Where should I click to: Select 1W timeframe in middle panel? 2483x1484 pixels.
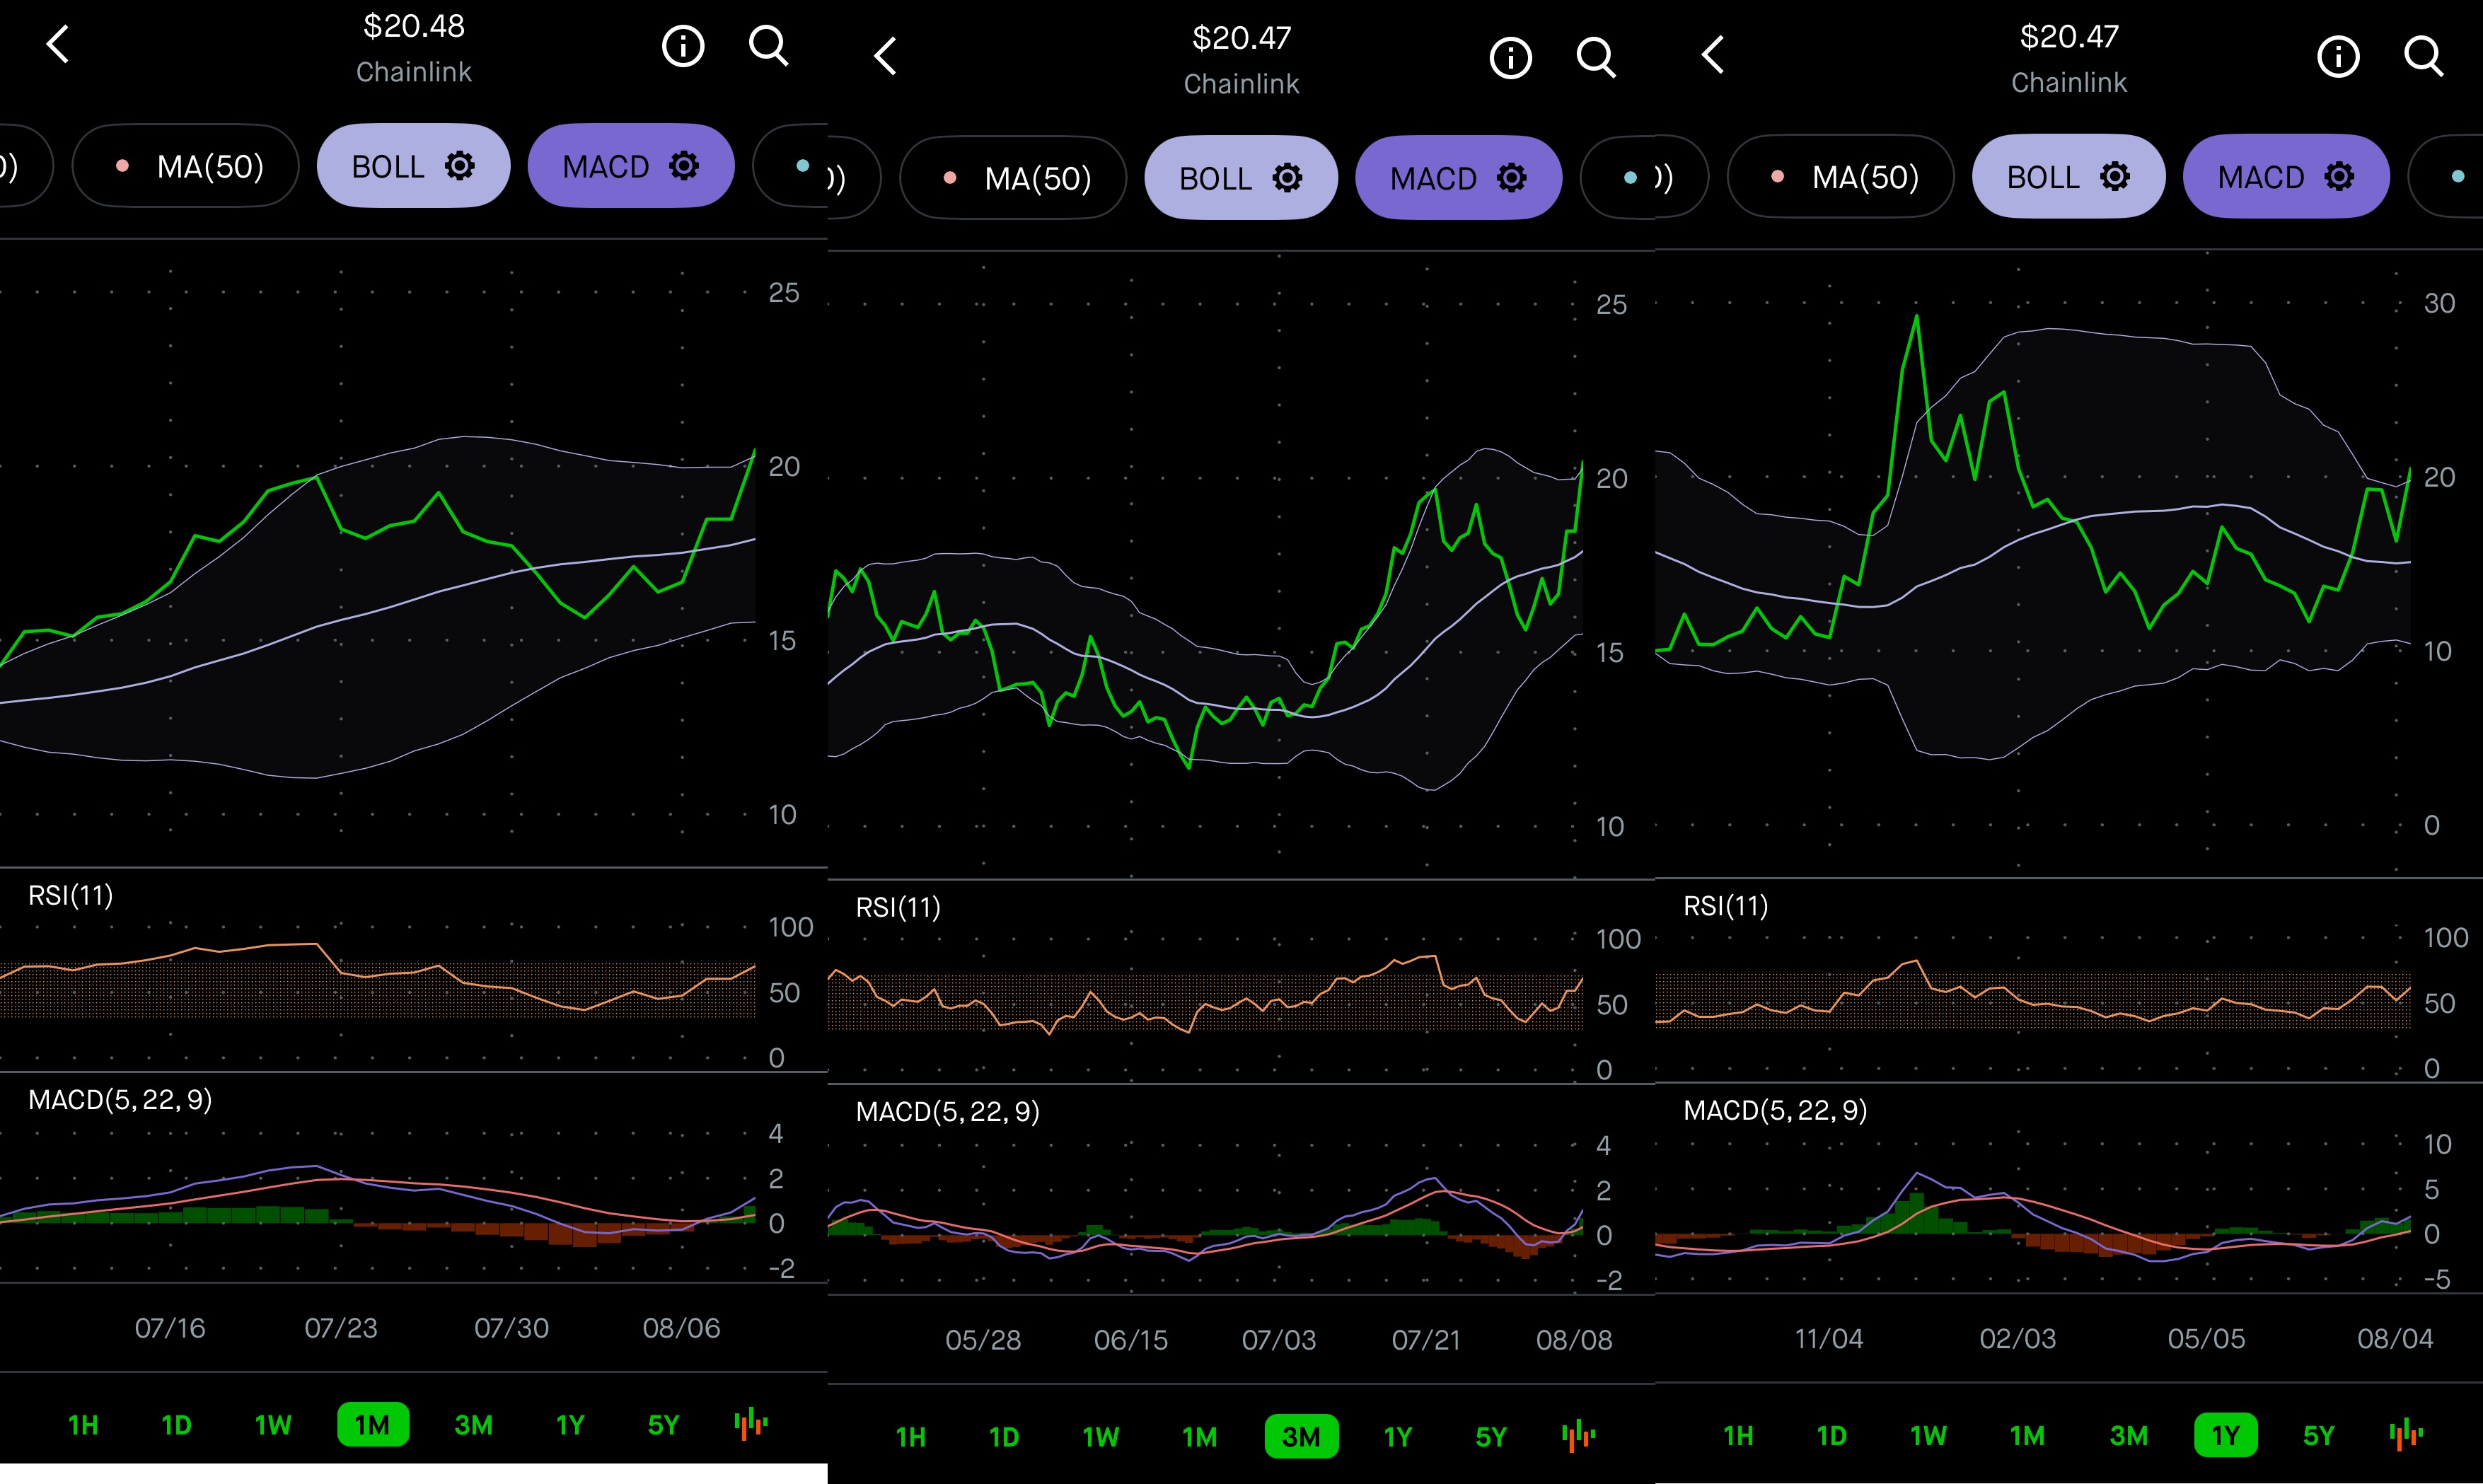pyautogui.click(x=1101, y=1436)
